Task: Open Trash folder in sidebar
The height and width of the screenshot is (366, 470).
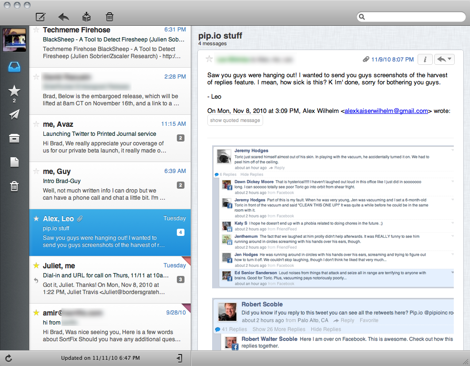Action: coord(14,186)
